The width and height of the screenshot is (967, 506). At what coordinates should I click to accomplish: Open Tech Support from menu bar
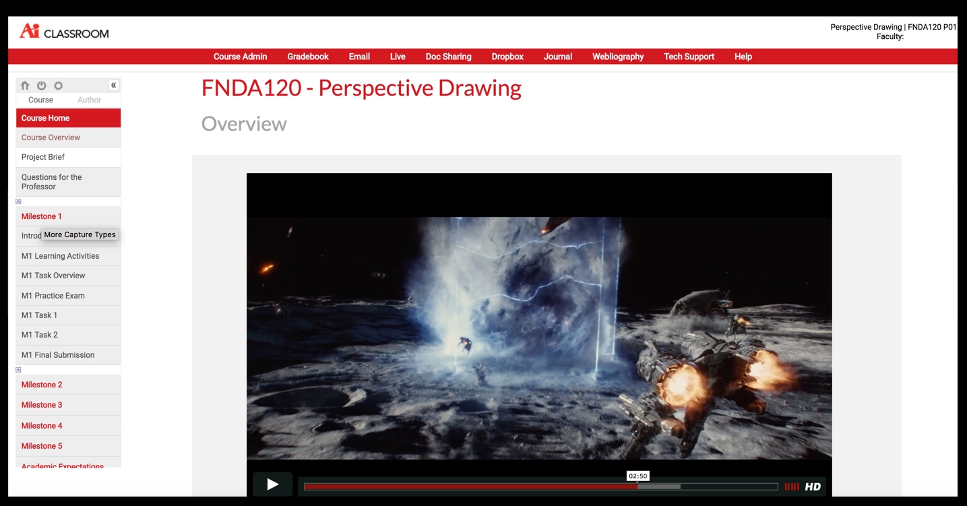[x=689, y=57]
